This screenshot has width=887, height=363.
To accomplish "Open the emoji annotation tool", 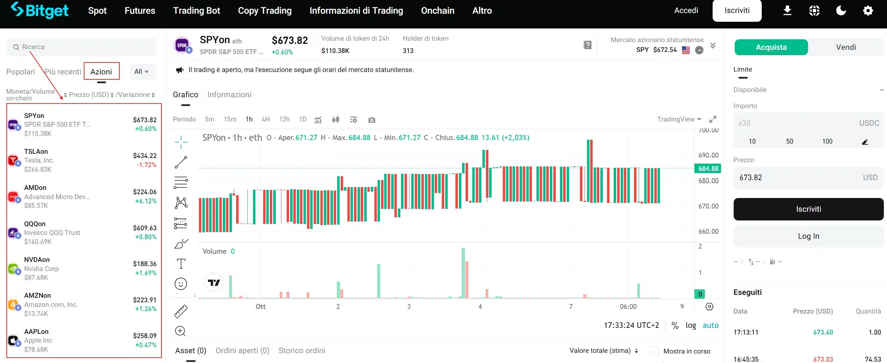I will click(181, 283).
